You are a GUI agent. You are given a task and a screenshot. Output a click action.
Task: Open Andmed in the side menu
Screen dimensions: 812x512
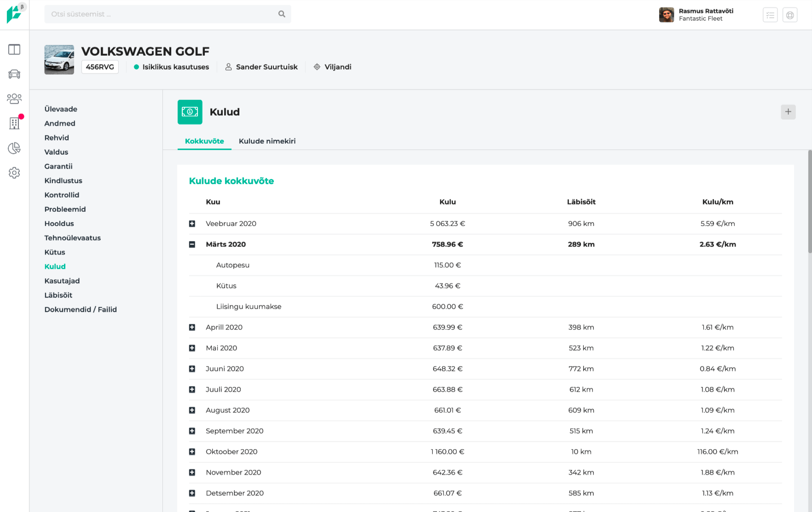coord(60,123)
